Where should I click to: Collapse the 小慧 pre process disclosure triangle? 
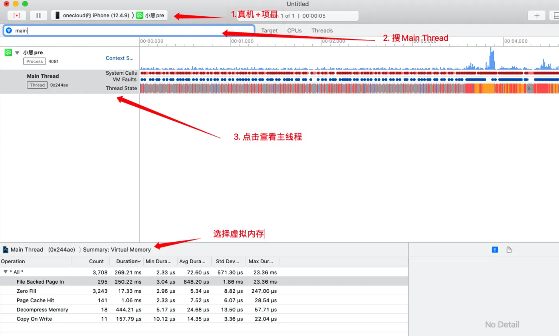[17, 53]
